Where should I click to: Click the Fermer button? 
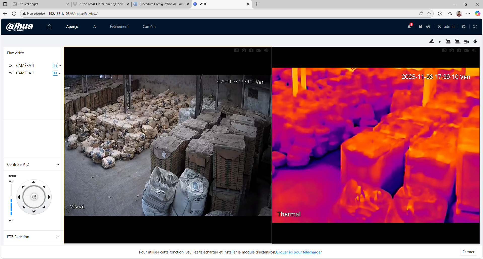tap(468, 252)
